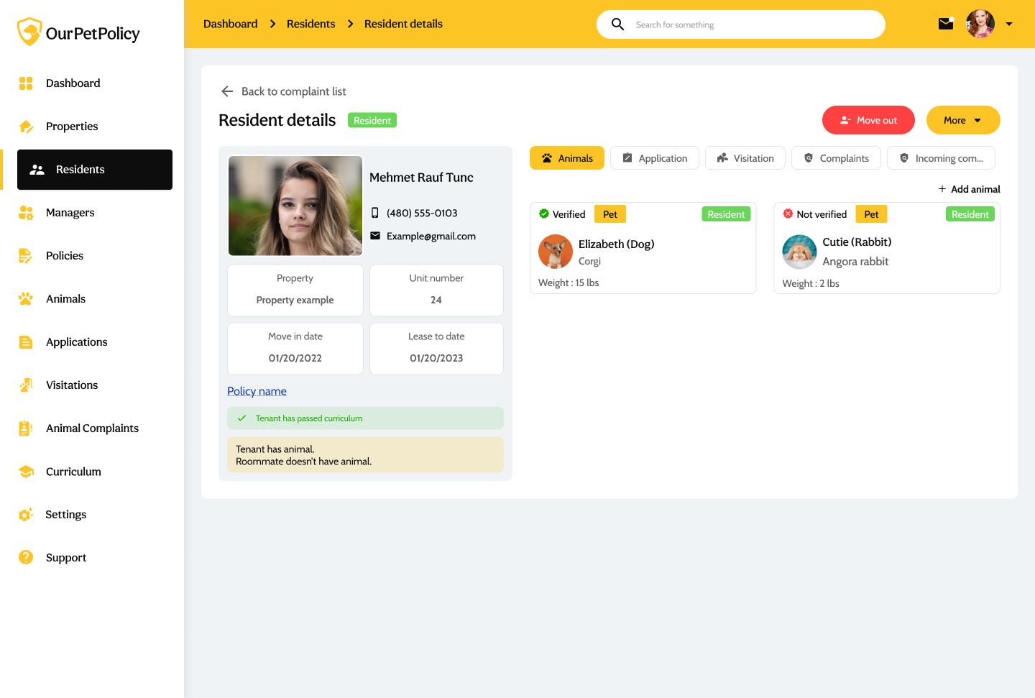Click Cutie the rabbit's avatar
The height and width of the screenshot is (698, 1035).
point(799,252)
